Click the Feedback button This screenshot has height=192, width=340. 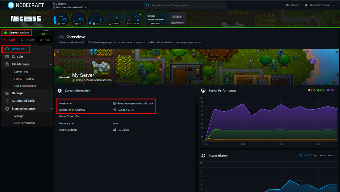[177, 17]
